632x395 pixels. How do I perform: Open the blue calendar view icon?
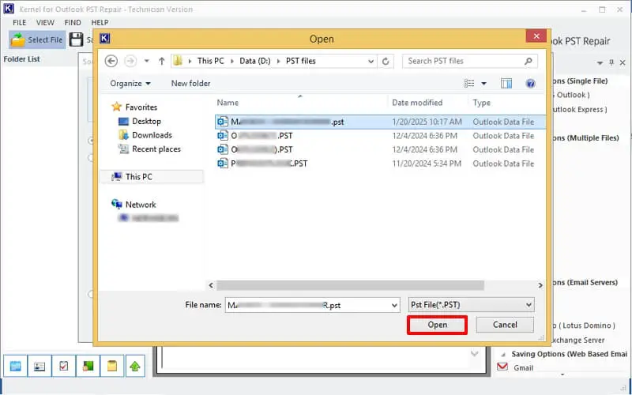pos(15,366)
